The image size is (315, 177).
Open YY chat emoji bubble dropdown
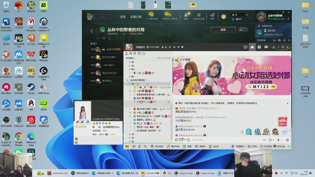click(271, 140)
